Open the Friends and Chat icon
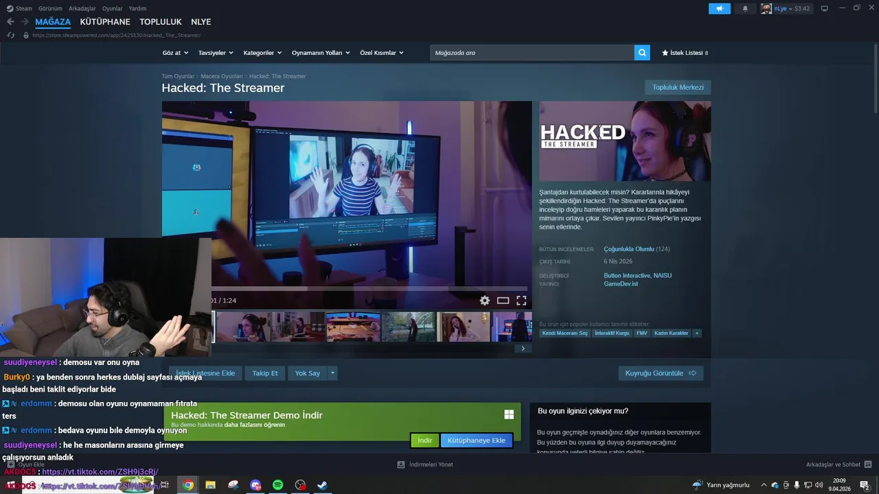This screenshot has height=494, width=879. click(868, 464)
